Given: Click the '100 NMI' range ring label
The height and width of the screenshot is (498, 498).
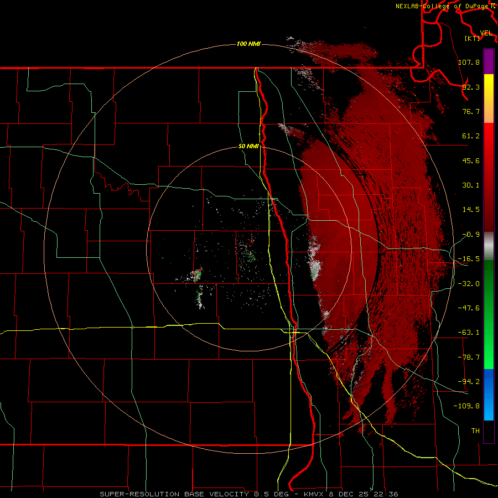Looking at the screenshot, I should coord(248,44).
